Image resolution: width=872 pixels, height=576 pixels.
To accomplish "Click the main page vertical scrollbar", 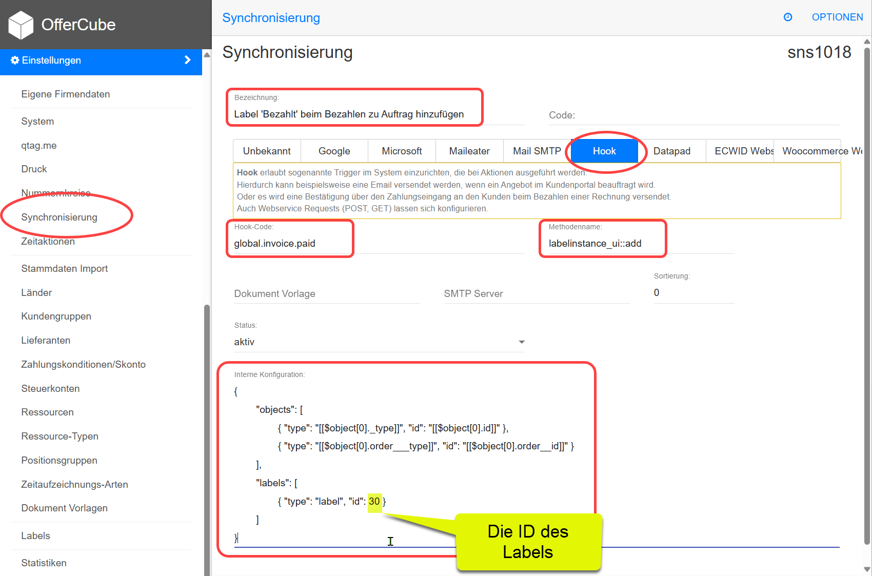I will tap(867, 296).
